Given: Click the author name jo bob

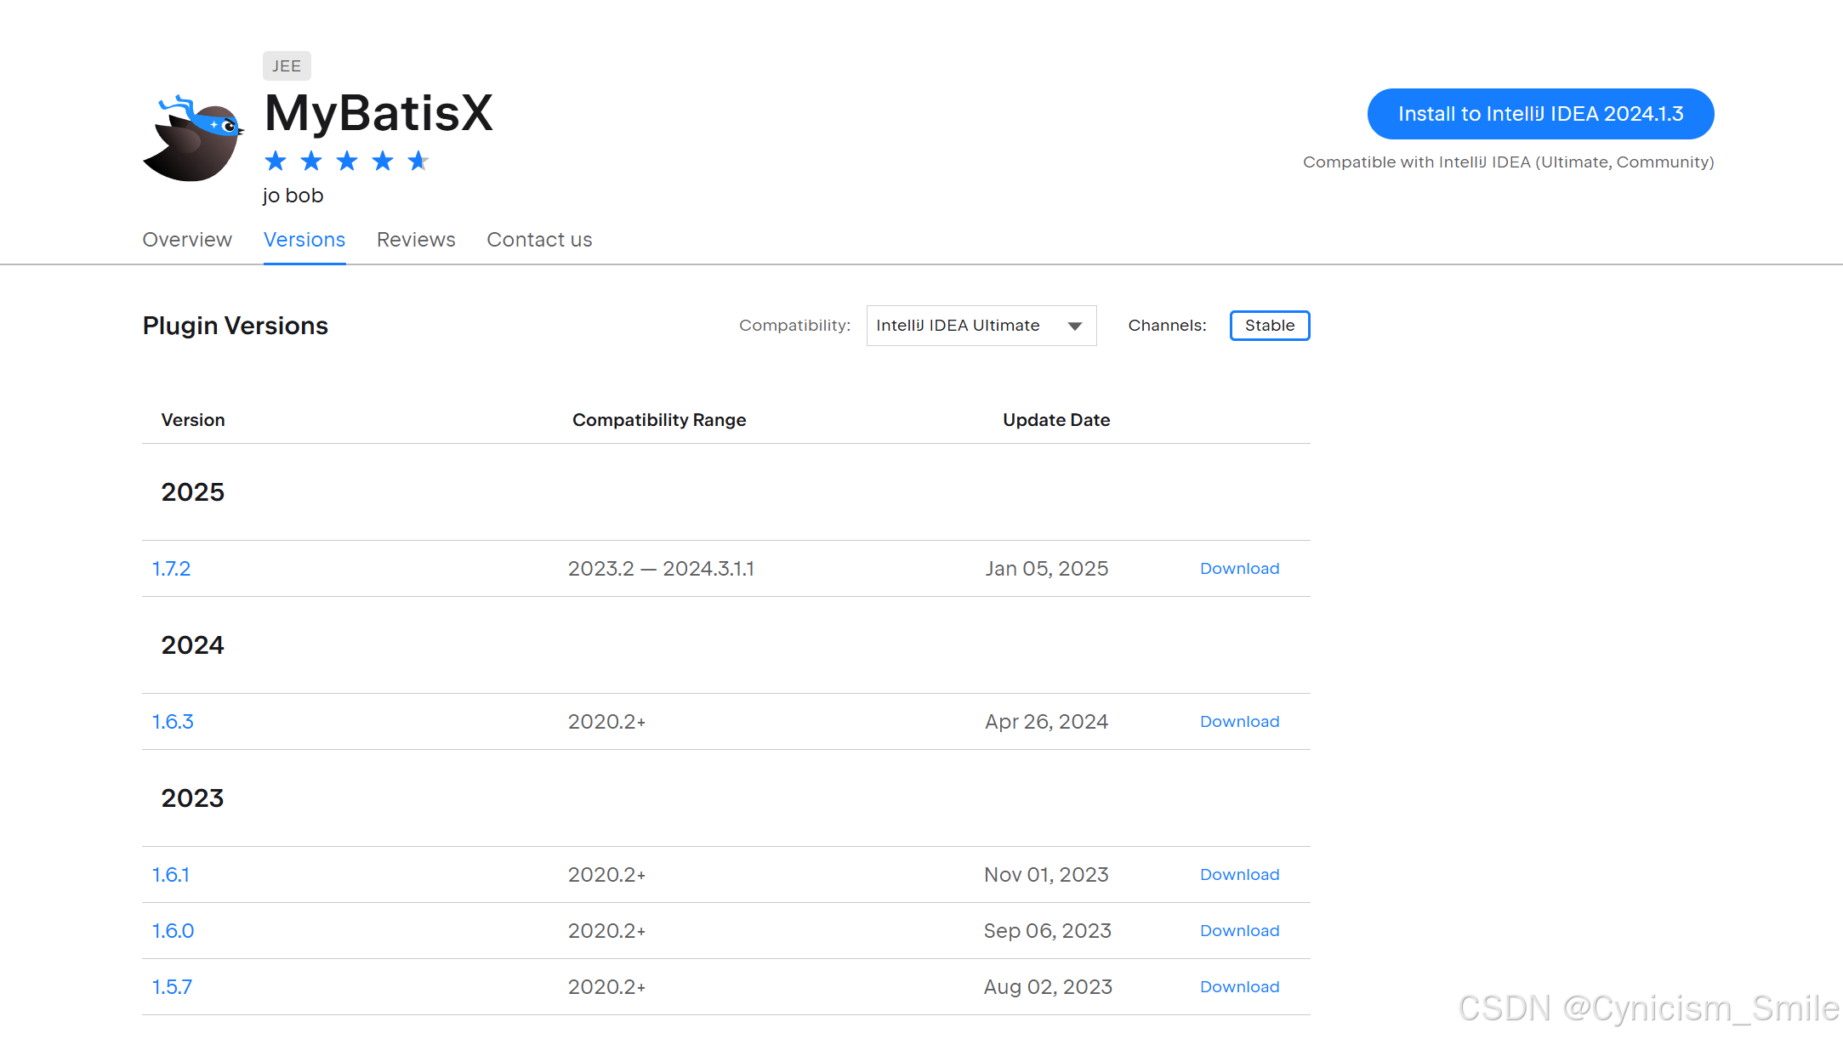Looking at the screenshot, I should (x=293, y=196).
